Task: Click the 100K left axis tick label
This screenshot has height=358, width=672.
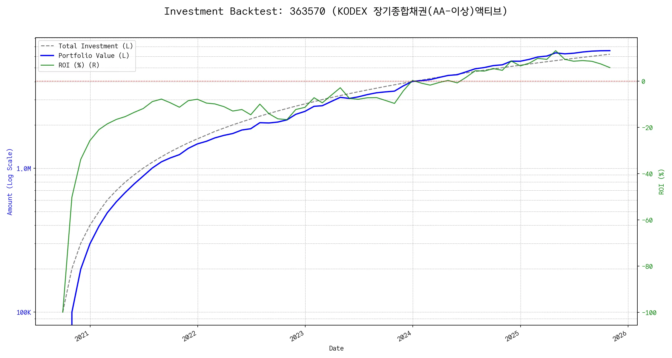Action: [x=24, y=313]
